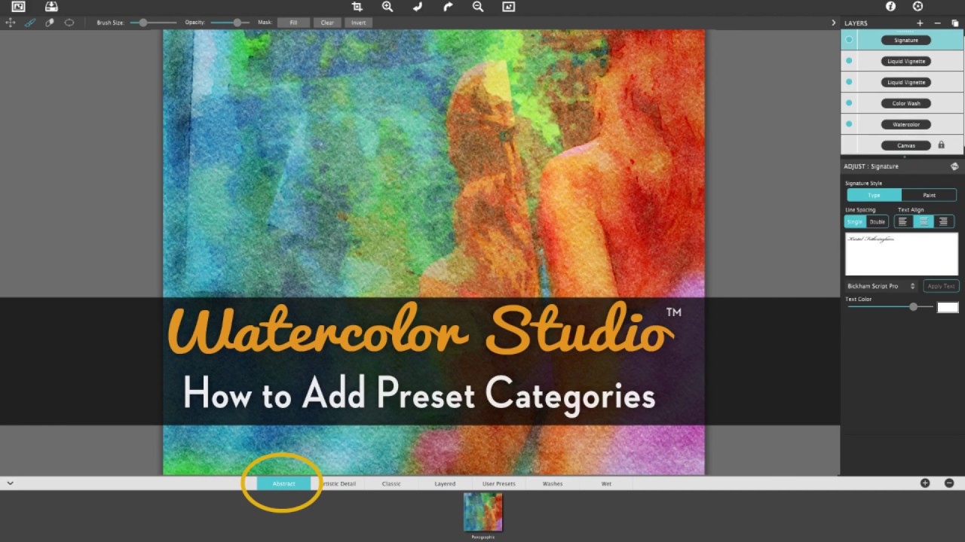Select the Canvas layer
The width and height of the screenshot is (965, 542).
tap(905, 145)
